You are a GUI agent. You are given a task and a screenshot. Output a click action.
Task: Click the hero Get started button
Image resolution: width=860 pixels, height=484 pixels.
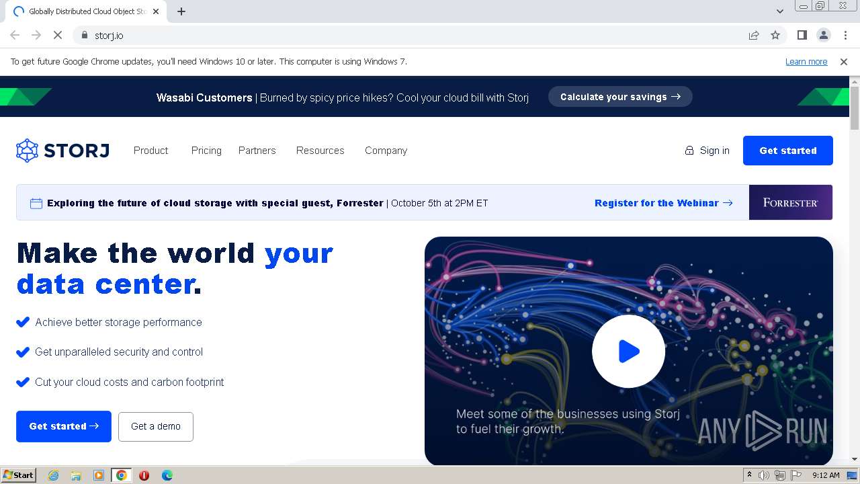pyautogui.click(x=64, y=426)
